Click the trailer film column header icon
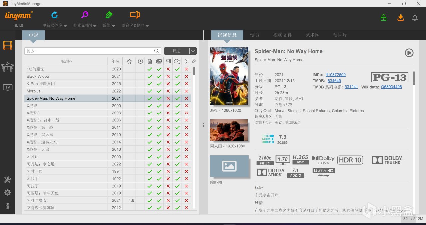 [x=168, y=61]
